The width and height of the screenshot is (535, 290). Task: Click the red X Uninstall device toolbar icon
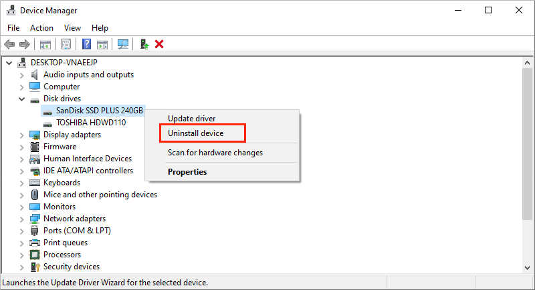159,44
